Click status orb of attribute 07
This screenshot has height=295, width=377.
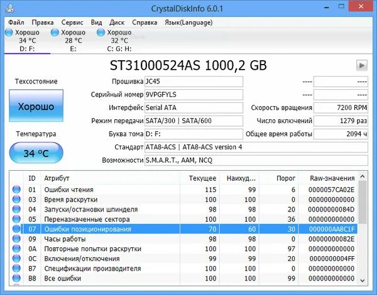point(16,229)
